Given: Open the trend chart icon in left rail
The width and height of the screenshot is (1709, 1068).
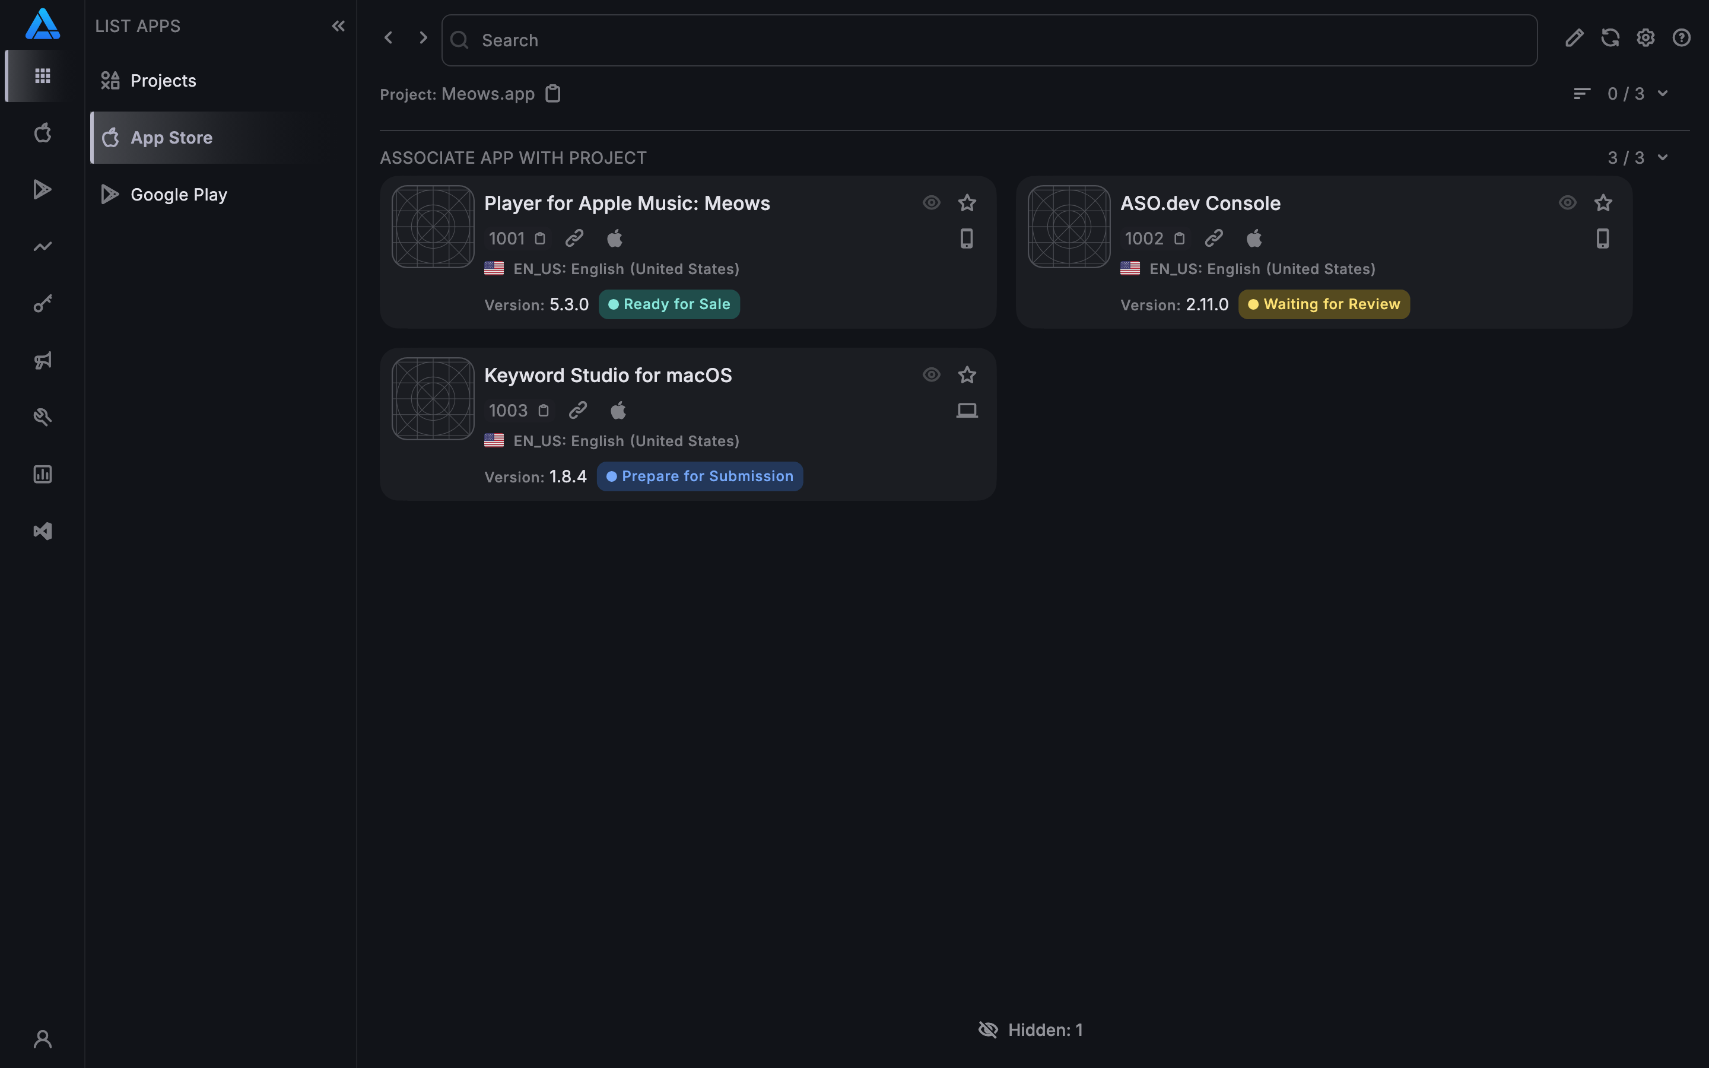Looking at the screenshot, I should click(x=42, y=246).
